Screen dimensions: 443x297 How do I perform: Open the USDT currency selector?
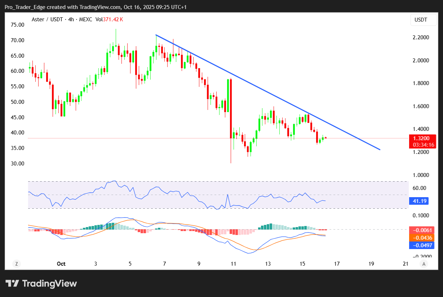[x=421, y=20]
